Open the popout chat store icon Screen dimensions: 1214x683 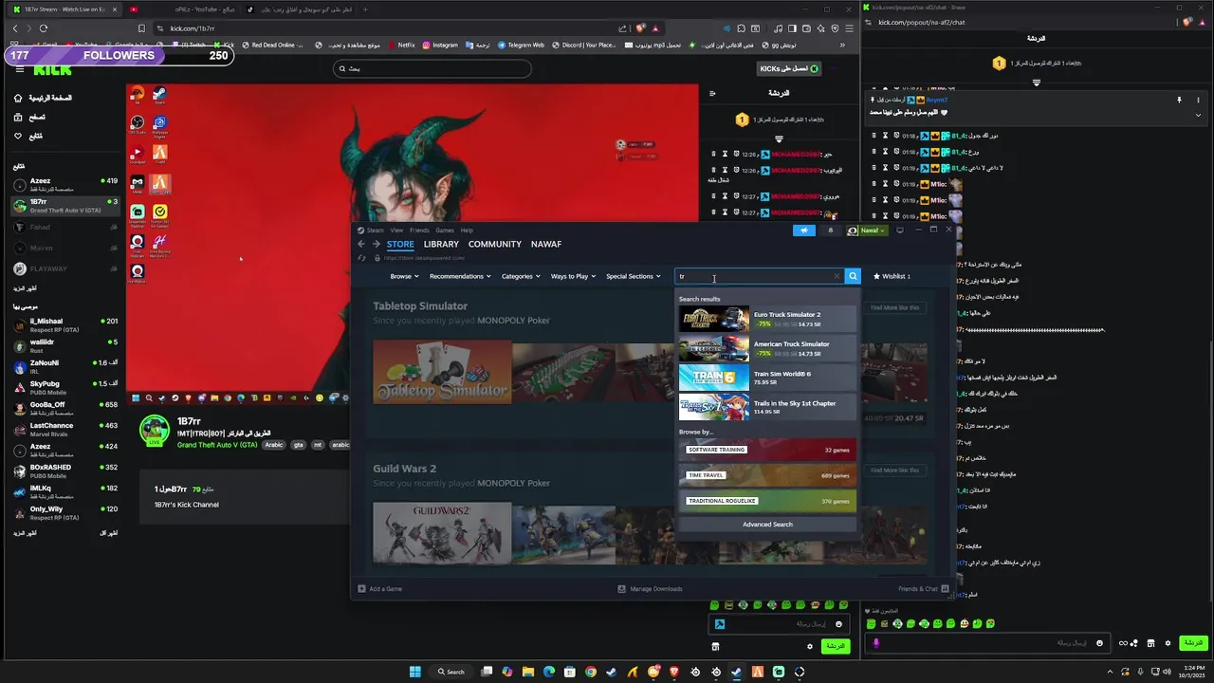[x=1150, y=643]
